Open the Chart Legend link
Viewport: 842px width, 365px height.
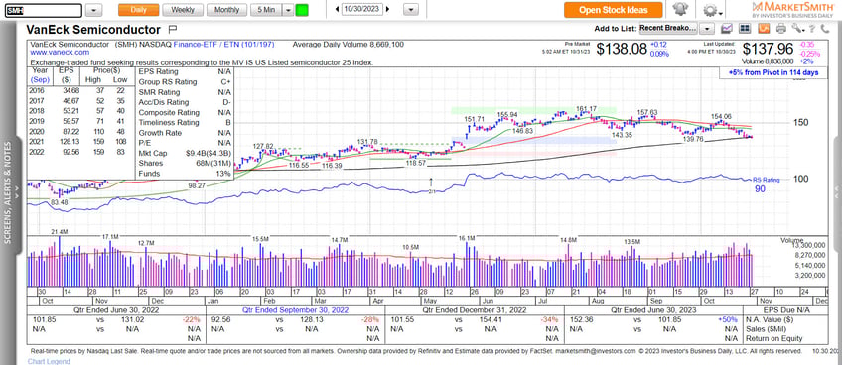[49, 361]
